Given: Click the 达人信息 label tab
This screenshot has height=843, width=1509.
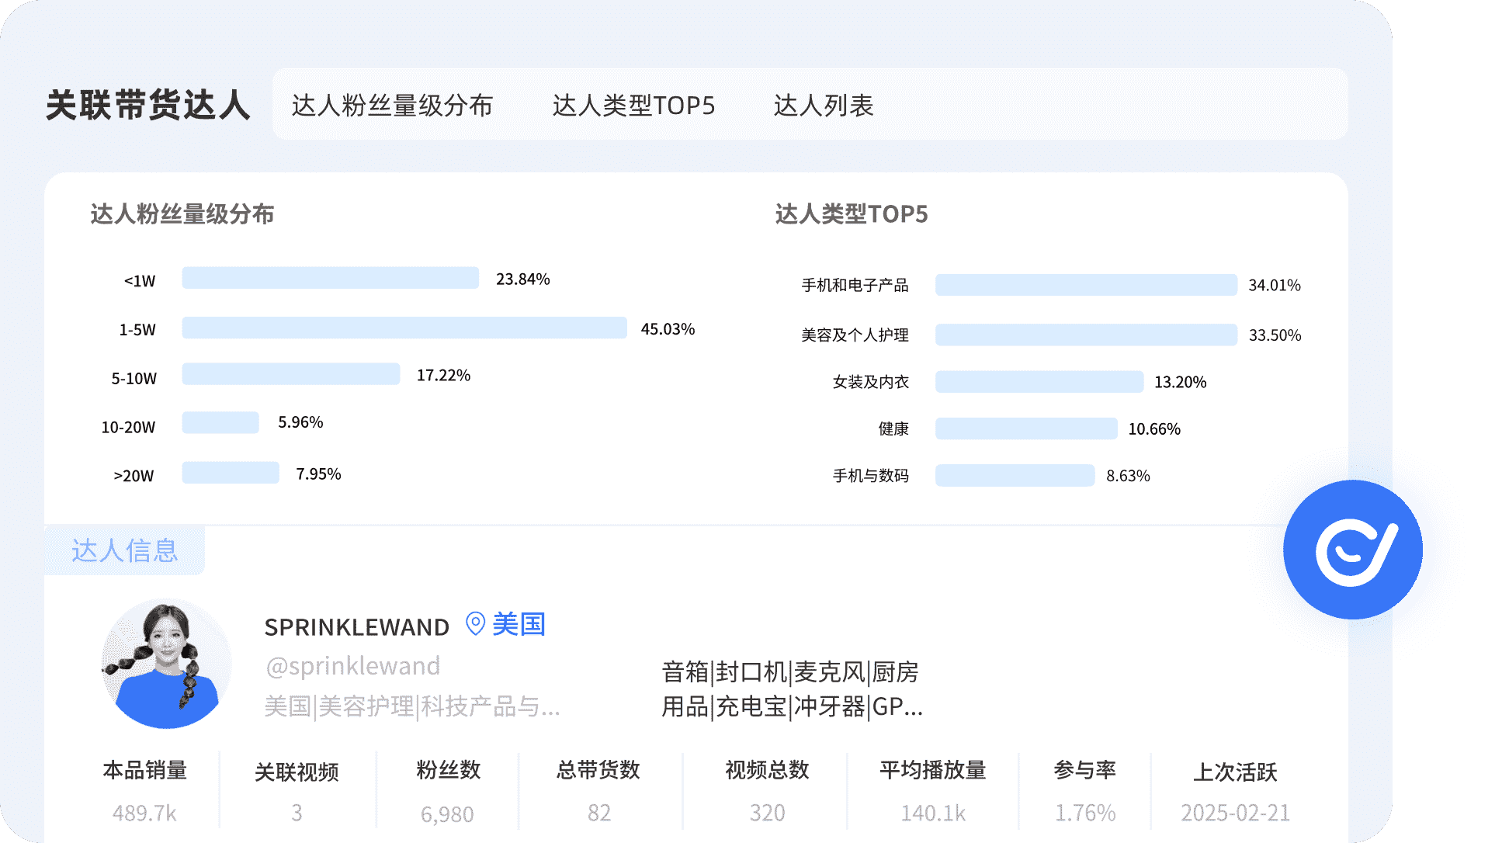Looking at the screenshot, I should click(x=125, y=550).
